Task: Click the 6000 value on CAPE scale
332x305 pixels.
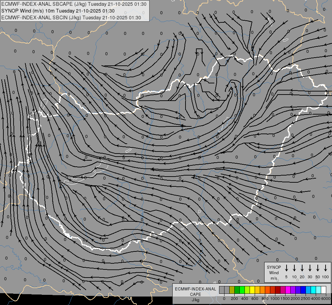Action: 326,299
